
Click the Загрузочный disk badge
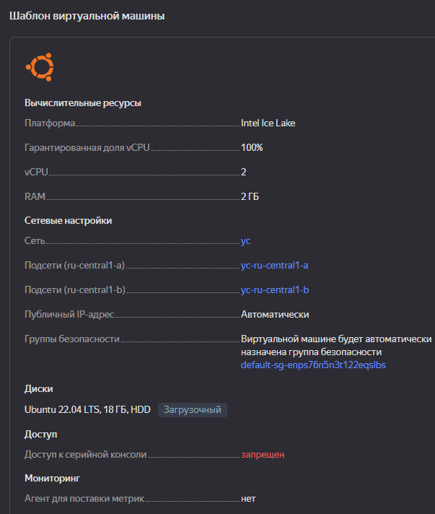click(x=193, y=410)
